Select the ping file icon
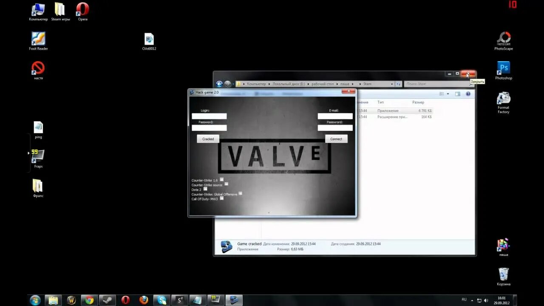 [x=38, y=130]
